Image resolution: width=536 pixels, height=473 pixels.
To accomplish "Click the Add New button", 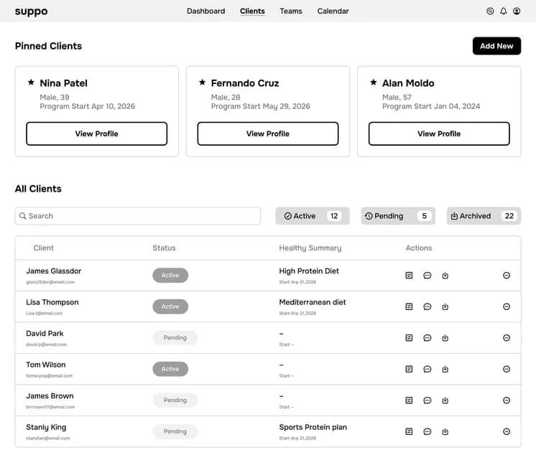I will pos(496,46).
